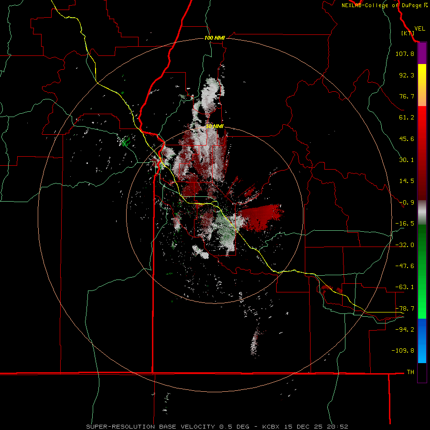
Task: Click the -47.6 legend value
Action: pyautogui.click(x=405, y=266)
